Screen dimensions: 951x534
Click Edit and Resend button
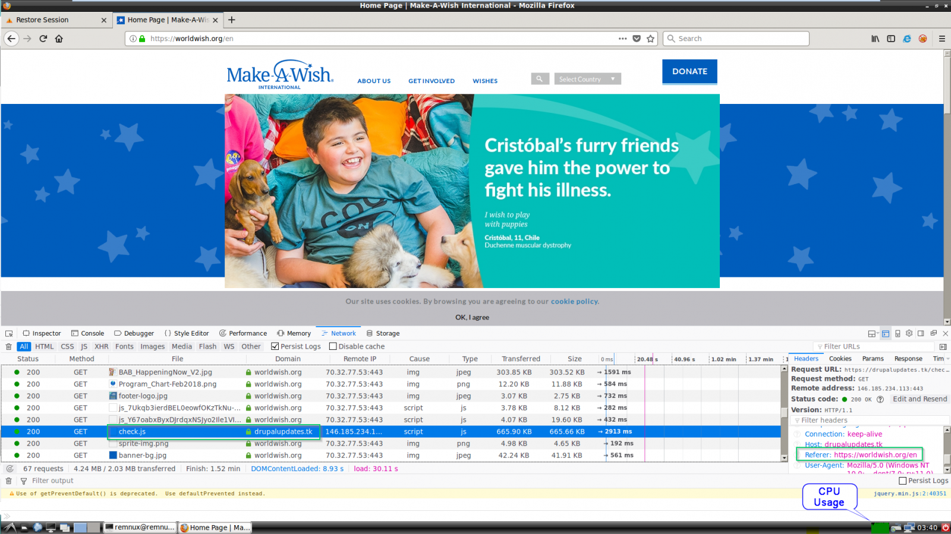click(x=919, y=399)
